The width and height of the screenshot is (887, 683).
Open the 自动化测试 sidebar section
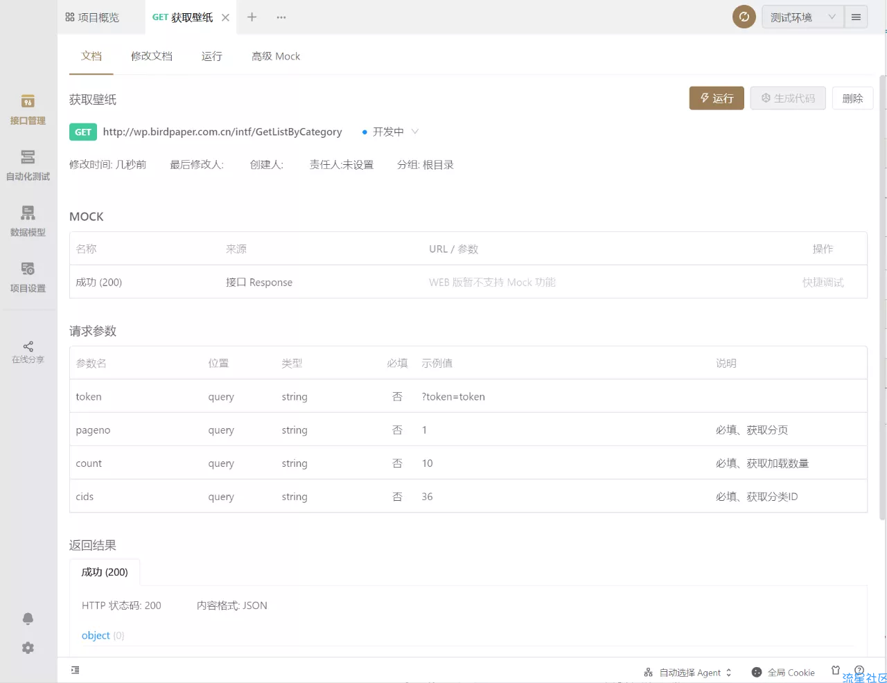tap(28, 166)
